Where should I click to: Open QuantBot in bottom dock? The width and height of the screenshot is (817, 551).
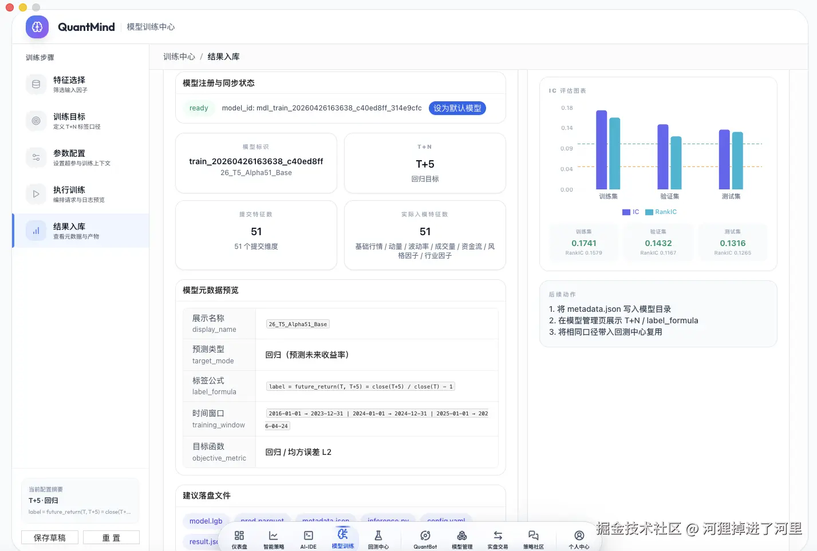425,539
